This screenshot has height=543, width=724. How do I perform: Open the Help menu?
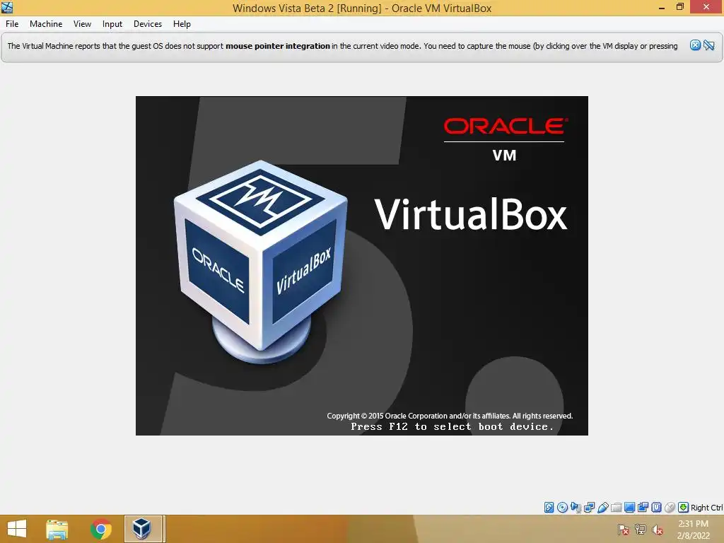pos(182,24)
